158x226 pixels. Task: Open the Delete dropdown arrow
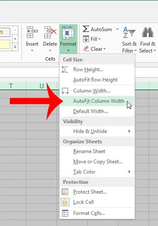click(50, 50)
